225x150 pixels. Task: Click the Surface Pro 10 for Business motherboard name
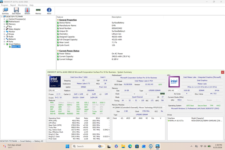[138, 78]
